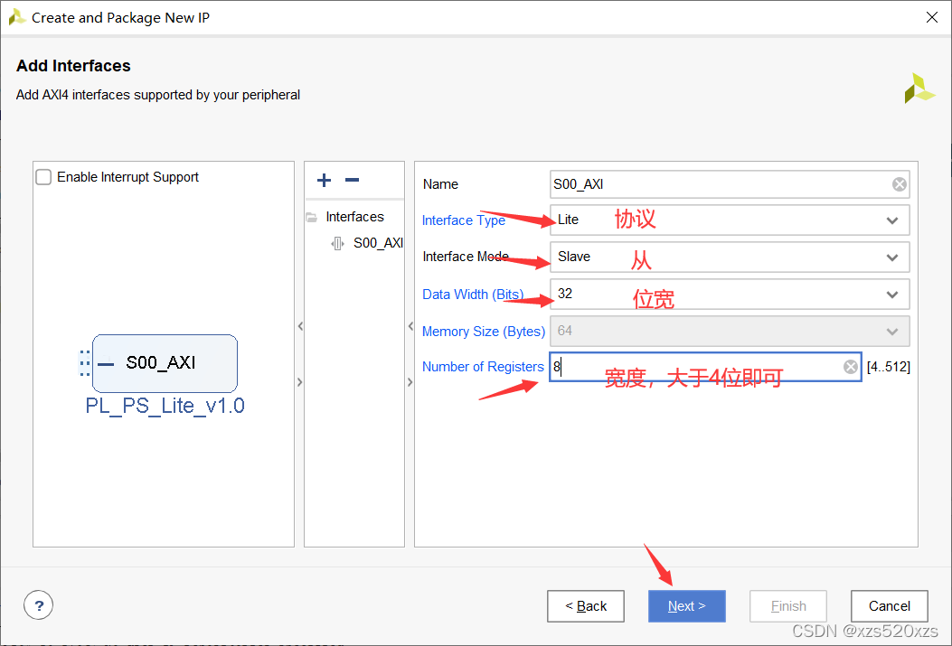Select S00_AXI in the Interfaces tree
This screenshot has height=646, width=952.
(378, 243)
